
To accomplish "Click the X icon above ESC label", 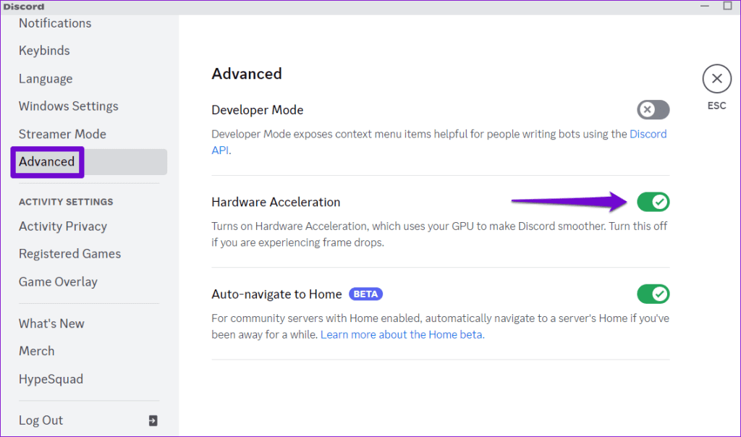I will tap(716, 79).
